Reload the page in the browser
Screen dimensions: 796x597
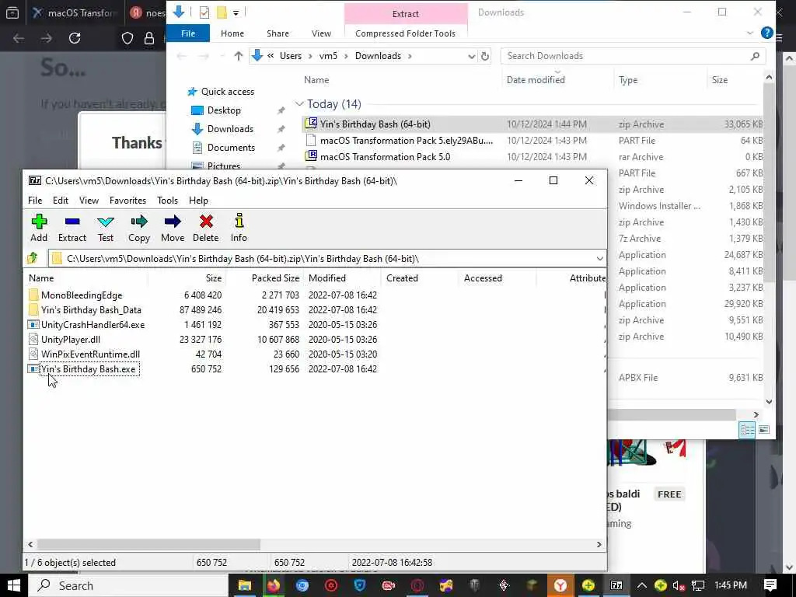(x=75, y=38)
